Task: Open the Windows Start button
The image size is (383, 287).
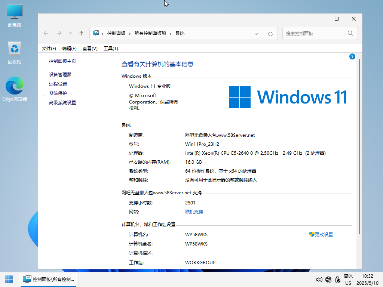Action: 9,280
